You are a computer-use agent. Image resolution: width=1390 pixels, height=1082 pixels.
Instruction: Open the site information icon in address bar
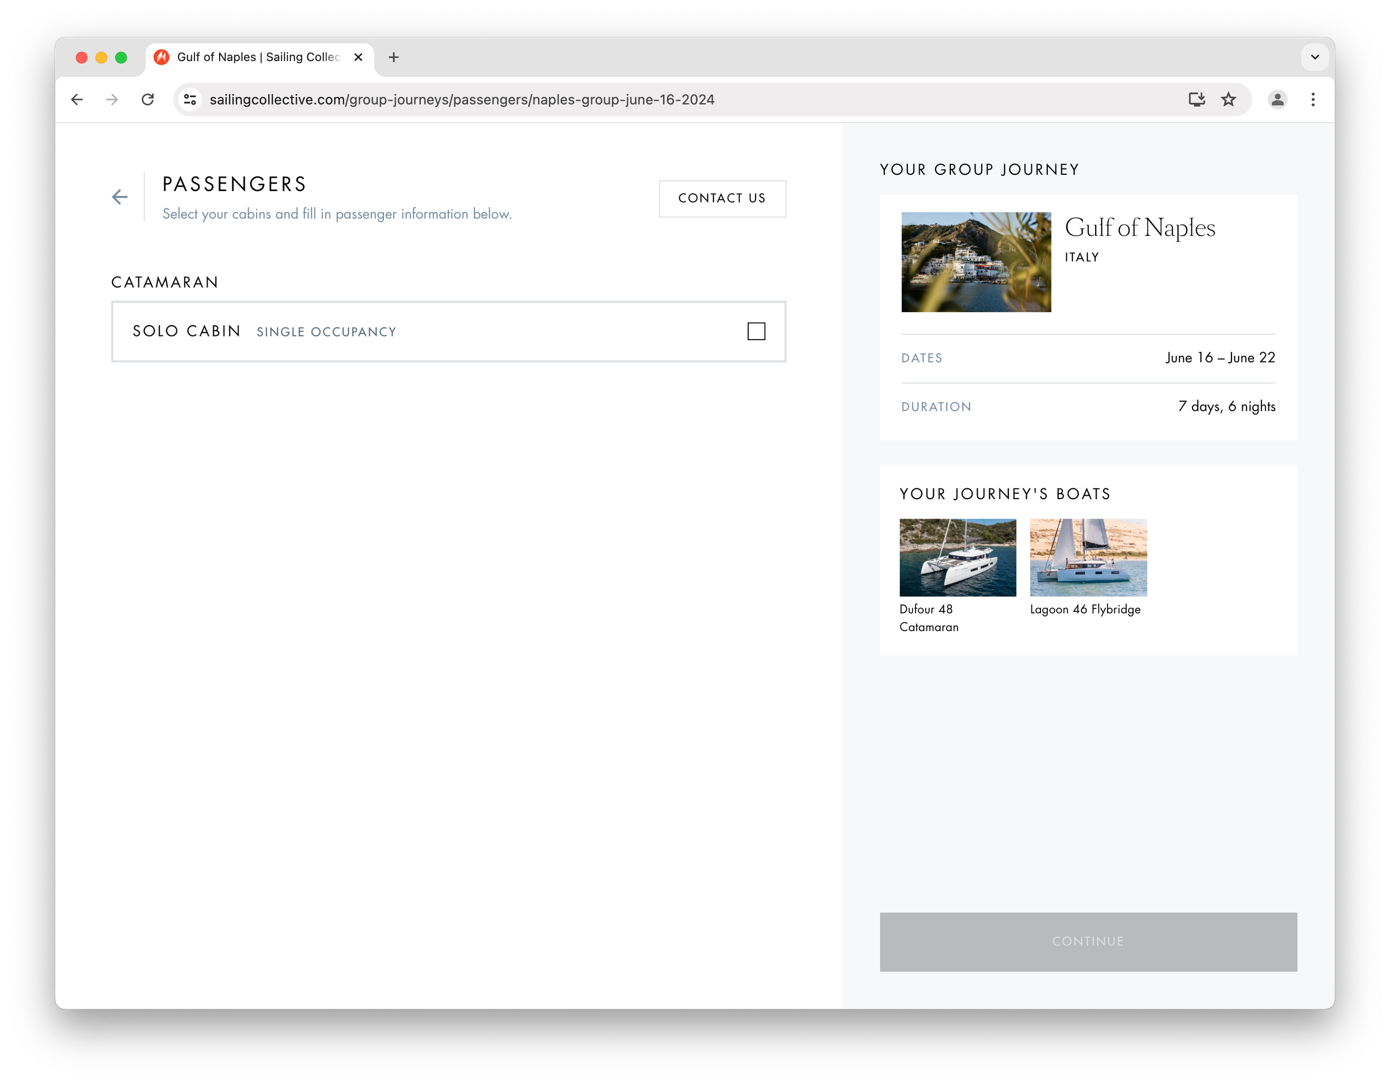pos(190,100)
